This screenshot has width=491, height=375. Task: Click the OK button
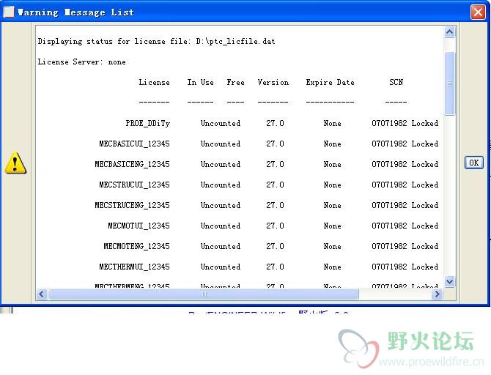click(x=473, y=163)
